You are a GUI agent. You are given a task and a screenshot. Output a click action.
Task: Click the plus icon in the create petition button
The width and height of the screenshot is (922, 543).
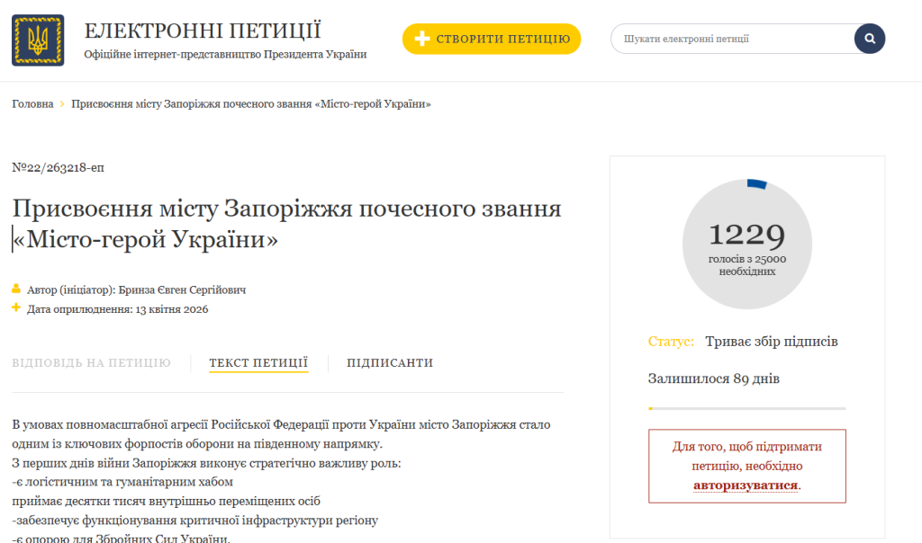click(x=422, y=39)
